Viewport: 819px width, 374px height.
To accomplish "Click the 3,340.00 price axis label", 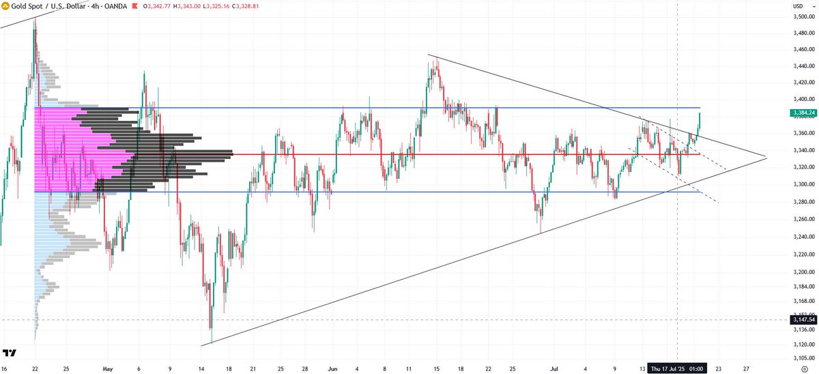I will [x=803, y=150].
